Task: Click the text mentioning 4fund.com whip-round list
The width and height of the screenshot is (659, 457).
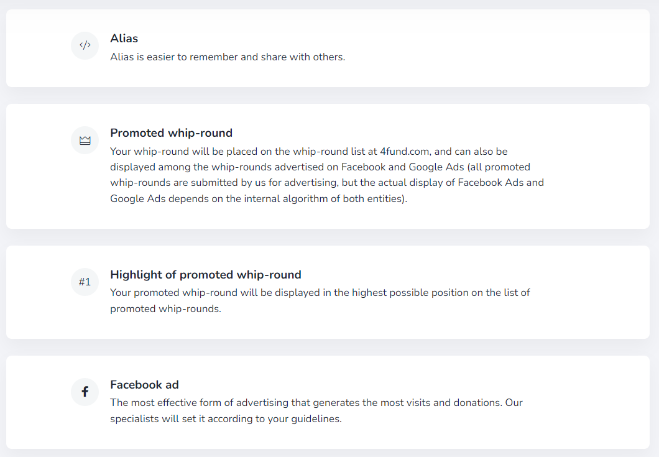Action: 309,151
